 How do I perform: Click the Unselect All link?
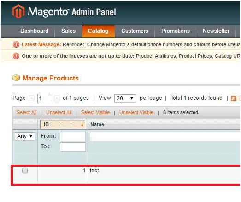59,112
